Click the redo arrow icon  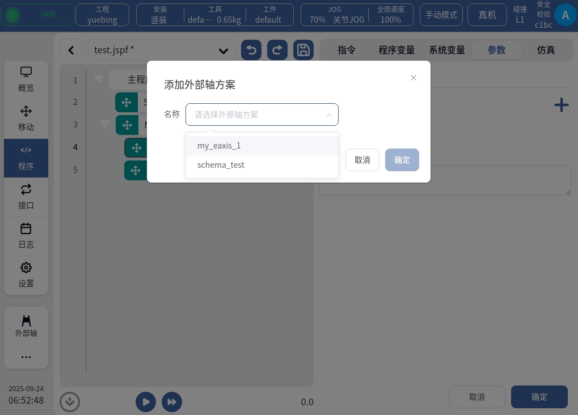277,50
